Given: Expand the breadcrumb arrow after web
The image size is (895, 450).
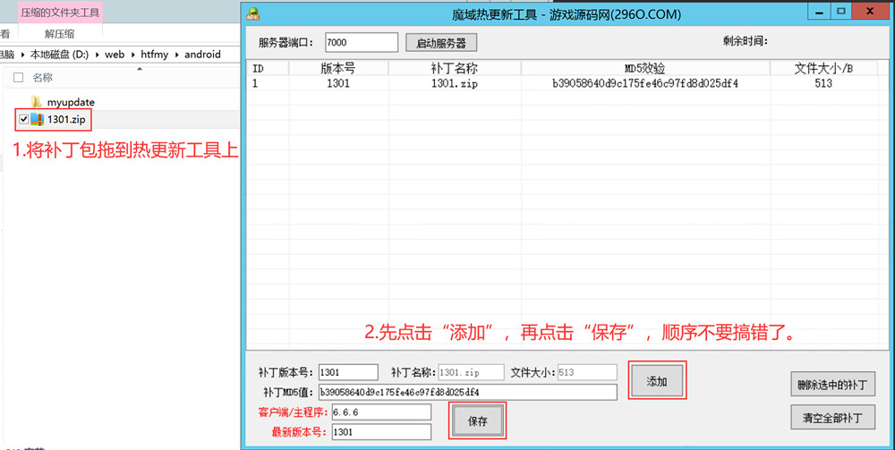Looking at the screenshot, I should pos(132,55).
